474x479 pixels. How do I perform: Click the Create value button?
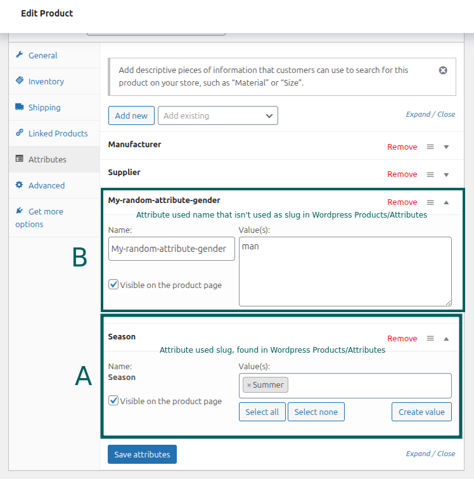click(x=421, y=412)
